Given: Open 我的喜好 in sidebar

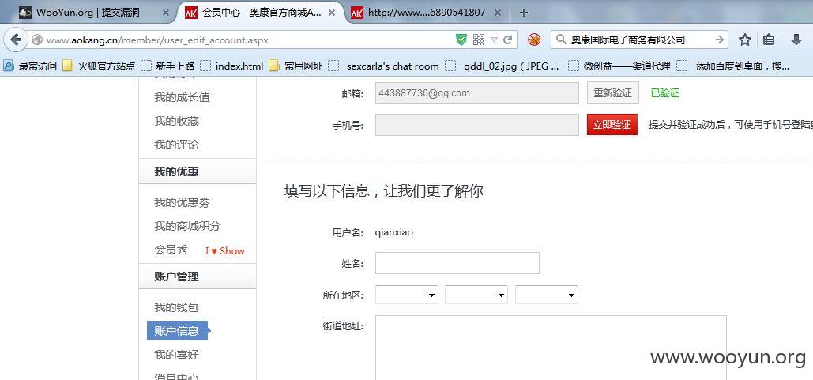Looking at the screenshot, I should tap(176, 355).
